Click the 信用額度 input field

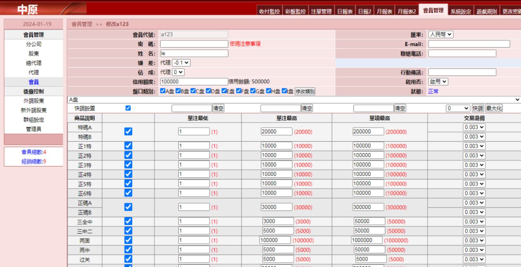(x=194, y=82)
